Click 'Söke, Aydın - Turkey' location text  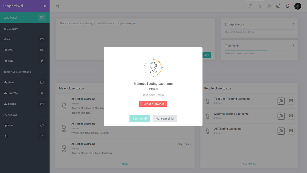(x=153, y=95)
